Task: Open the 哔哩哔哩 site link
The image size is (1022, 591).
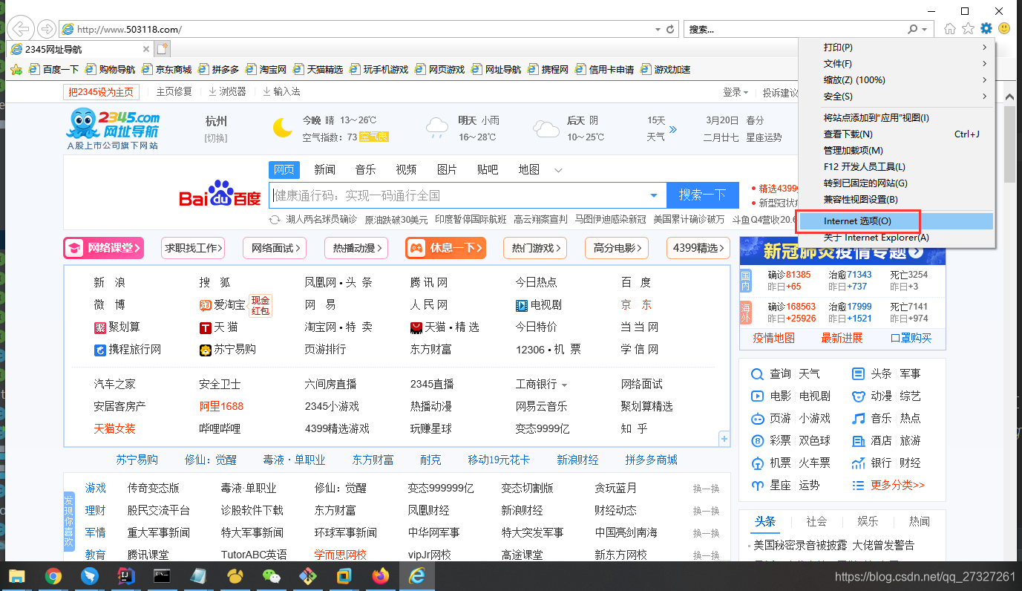Action: [x=220, y=428]
